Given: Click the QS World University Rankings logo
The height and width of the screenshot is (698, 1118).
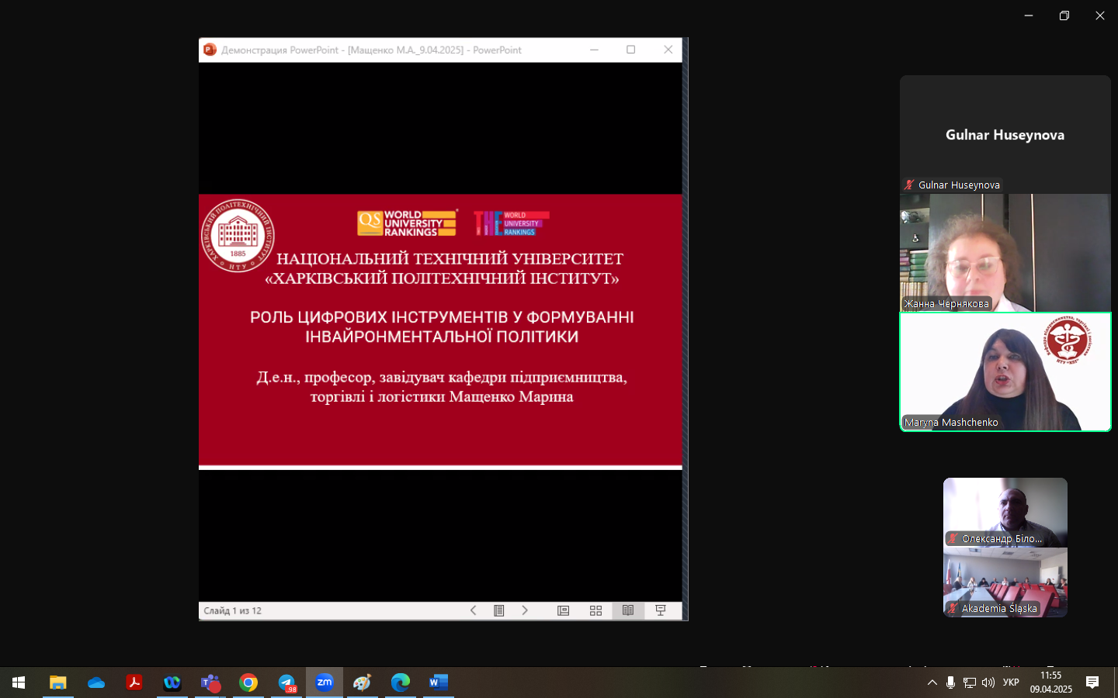Looking at the screenshot, I should click(x=408, y=223).
